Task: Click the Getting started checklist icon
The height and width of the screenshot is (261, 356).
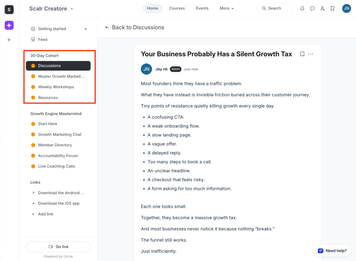Action: (x=33, y=29)
